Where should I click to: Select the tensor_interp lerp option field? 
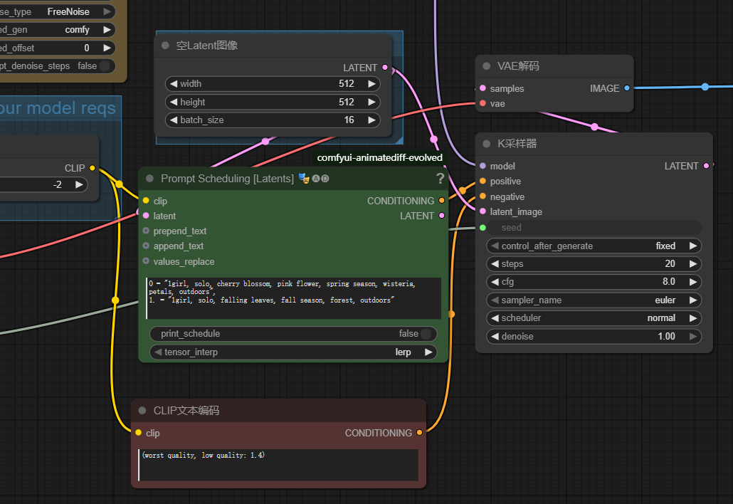pyautogui.click(x=293, y=352)
